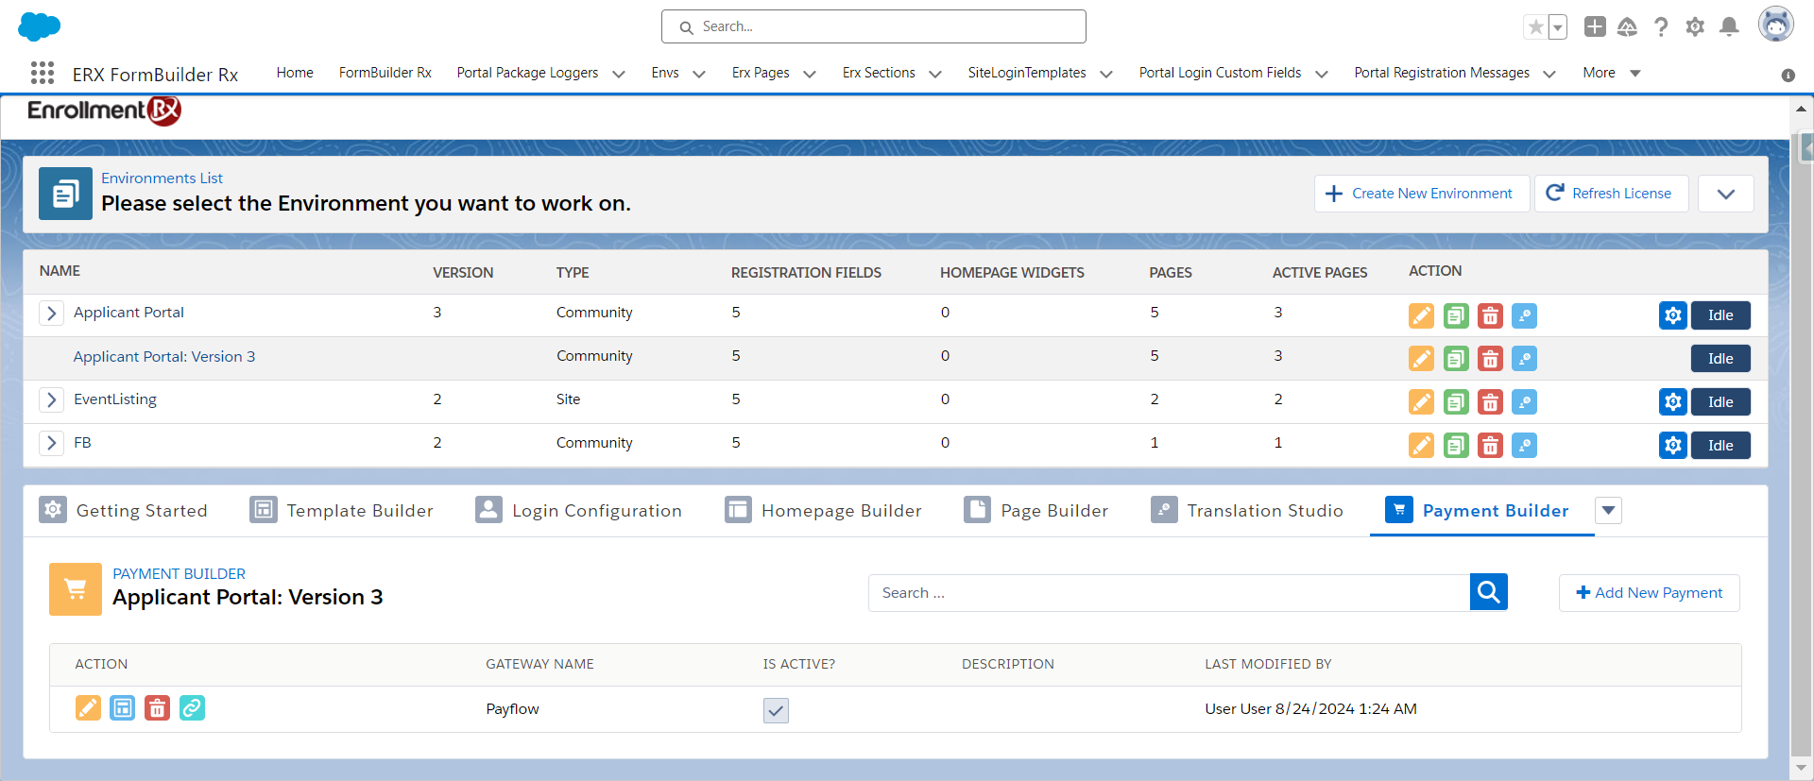This screenshot has height=781, width=1814.
Task: Open the Salesforce App Launcher grid
Action: [x=43, y=74]
